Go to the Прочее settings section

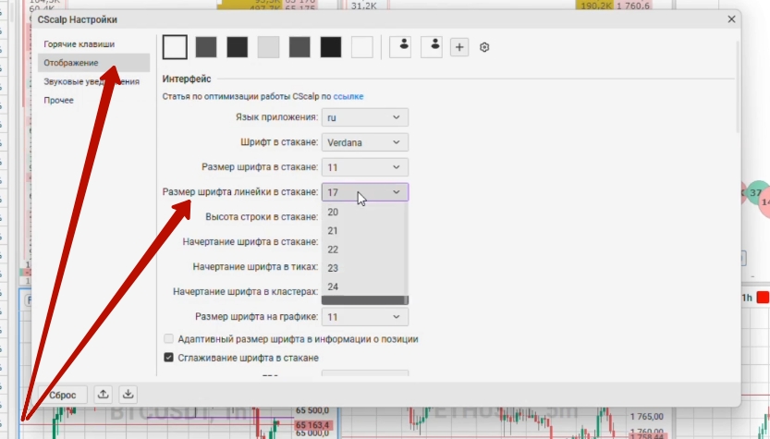[x=58, y=100]
